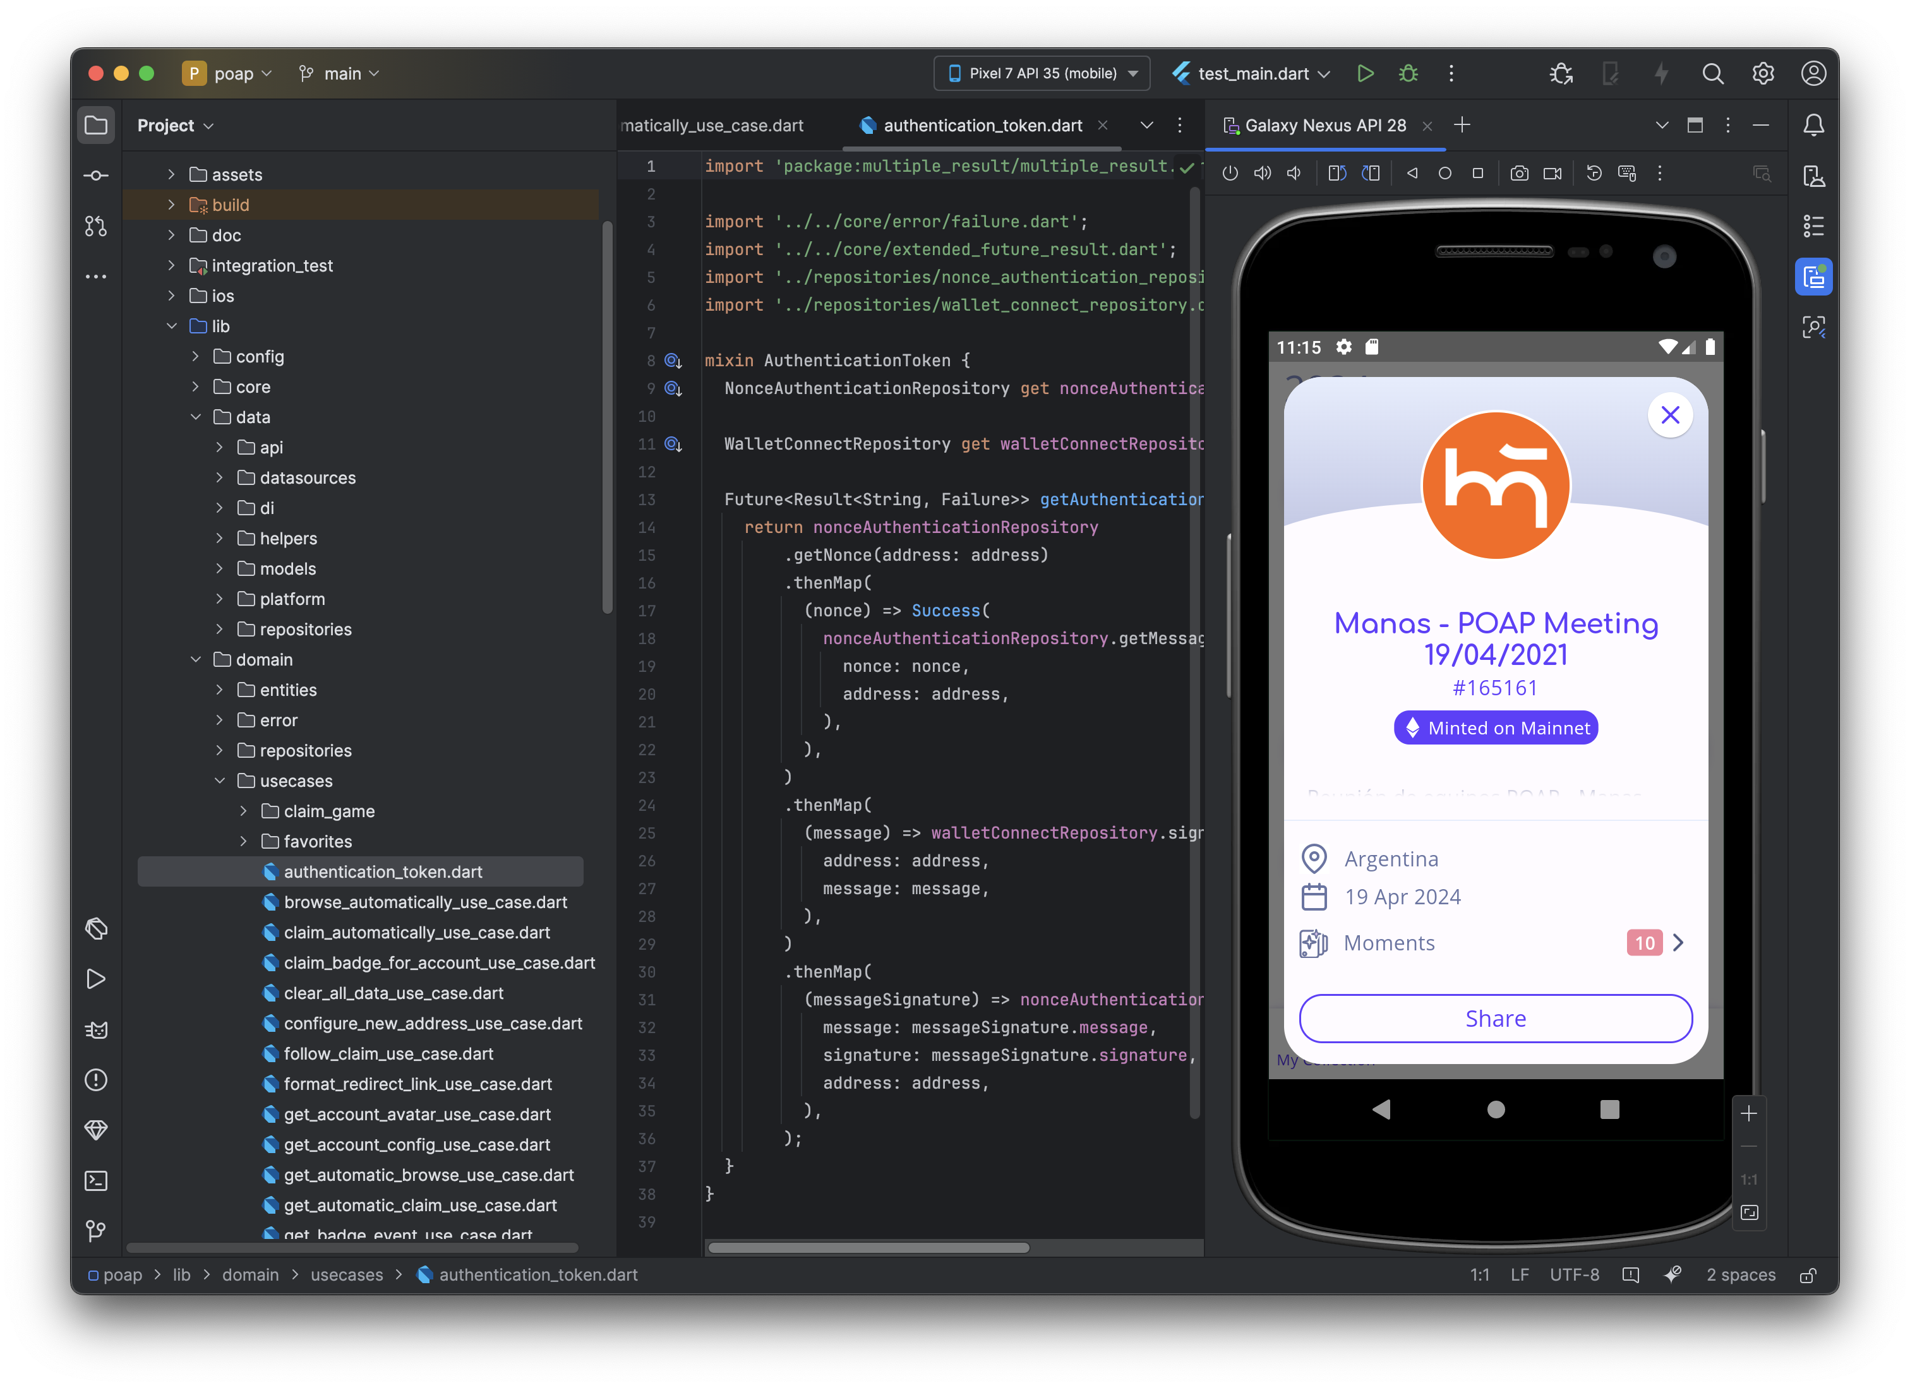This screenshot has height=1388, width=1910.
Task: Open the poap project dropdown
Action: pyautogui.click(x=227, y=73)
